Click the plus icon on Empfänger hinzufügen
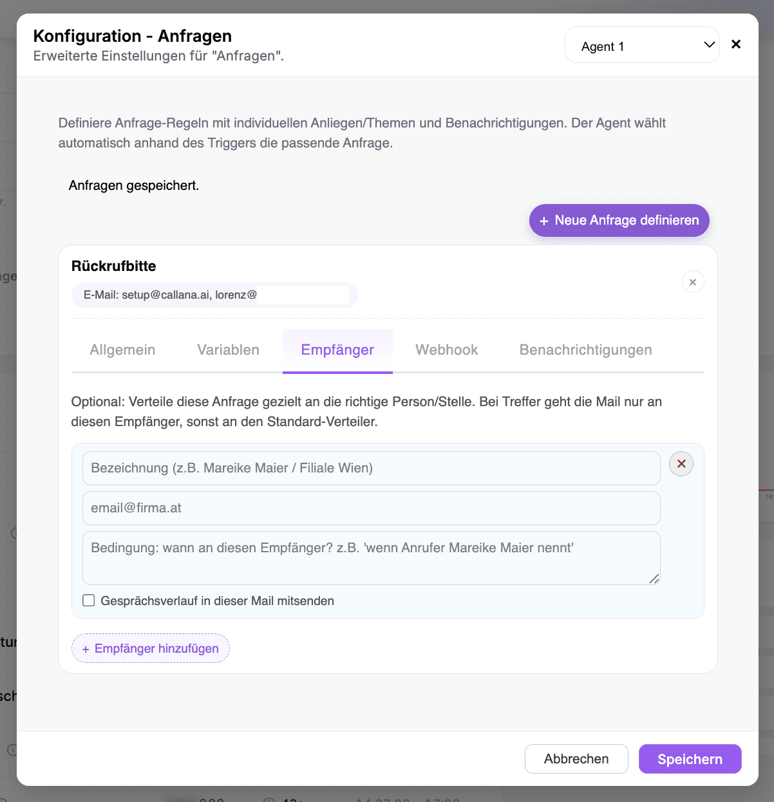This screenshot has width=774, height=802. tap(86, 649)
